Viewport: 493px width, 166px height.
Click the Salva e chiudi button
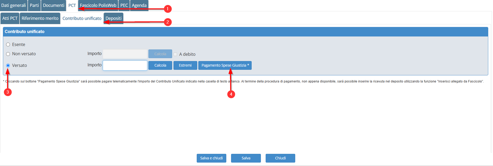[x=211, y=158]
